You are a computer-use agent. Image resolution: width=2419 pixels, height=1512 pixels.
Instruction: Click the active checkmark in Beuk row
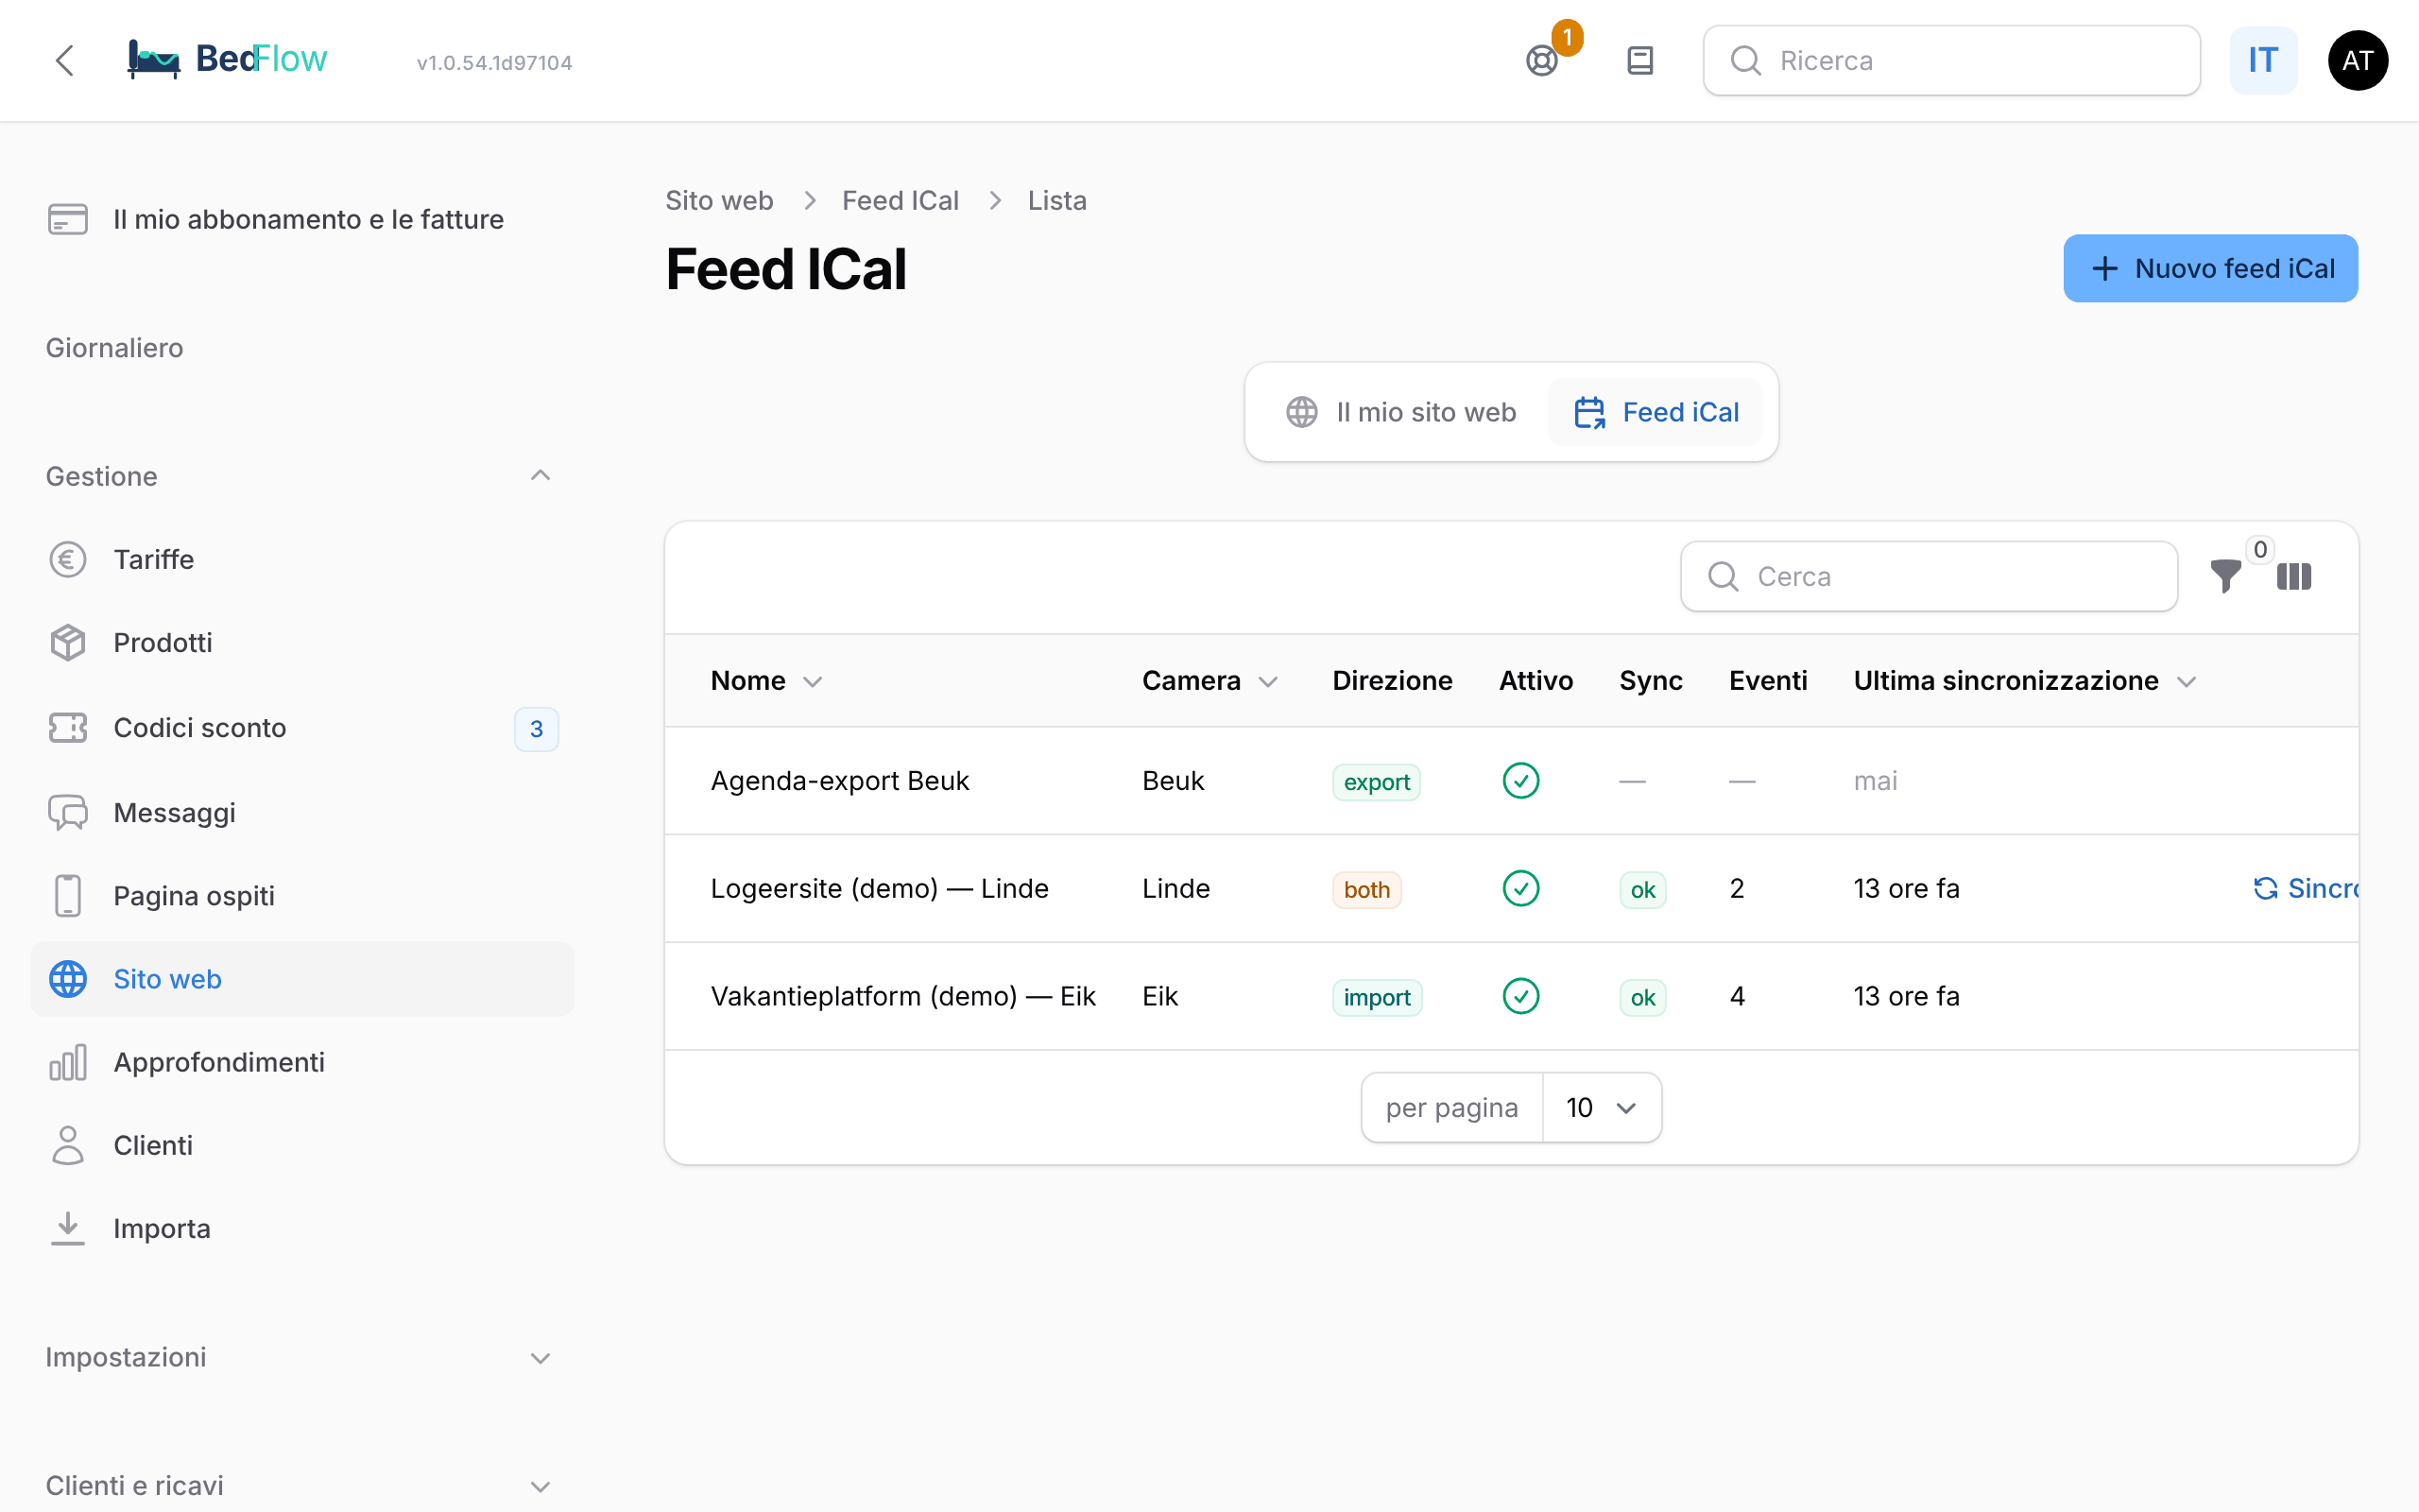(1520, 781)
